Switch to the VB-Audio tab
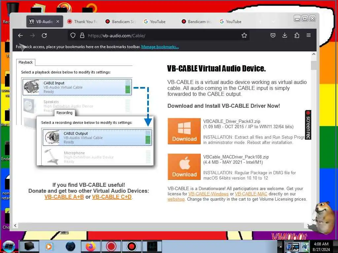 (x=45, y=21)
